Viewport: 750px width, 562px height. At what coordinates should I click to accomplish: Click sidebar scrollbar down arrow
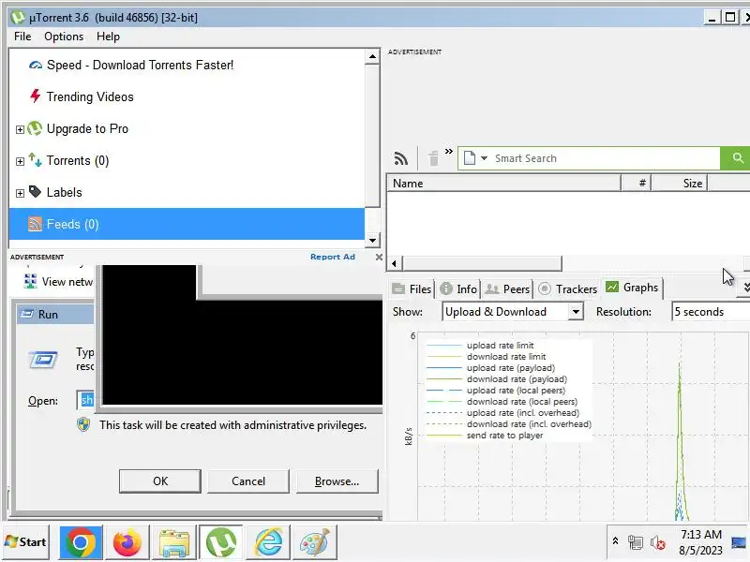(372, 241)
